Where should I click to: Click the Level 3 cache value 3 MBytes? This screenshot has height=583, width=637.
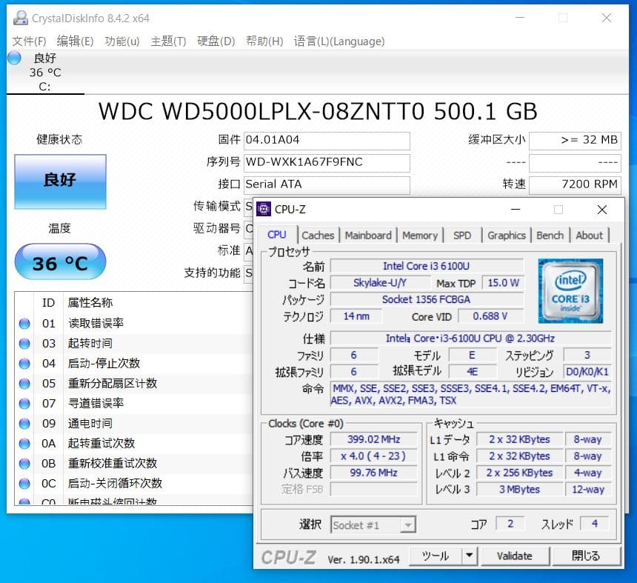pyautogui.click(x=519, y=489)
